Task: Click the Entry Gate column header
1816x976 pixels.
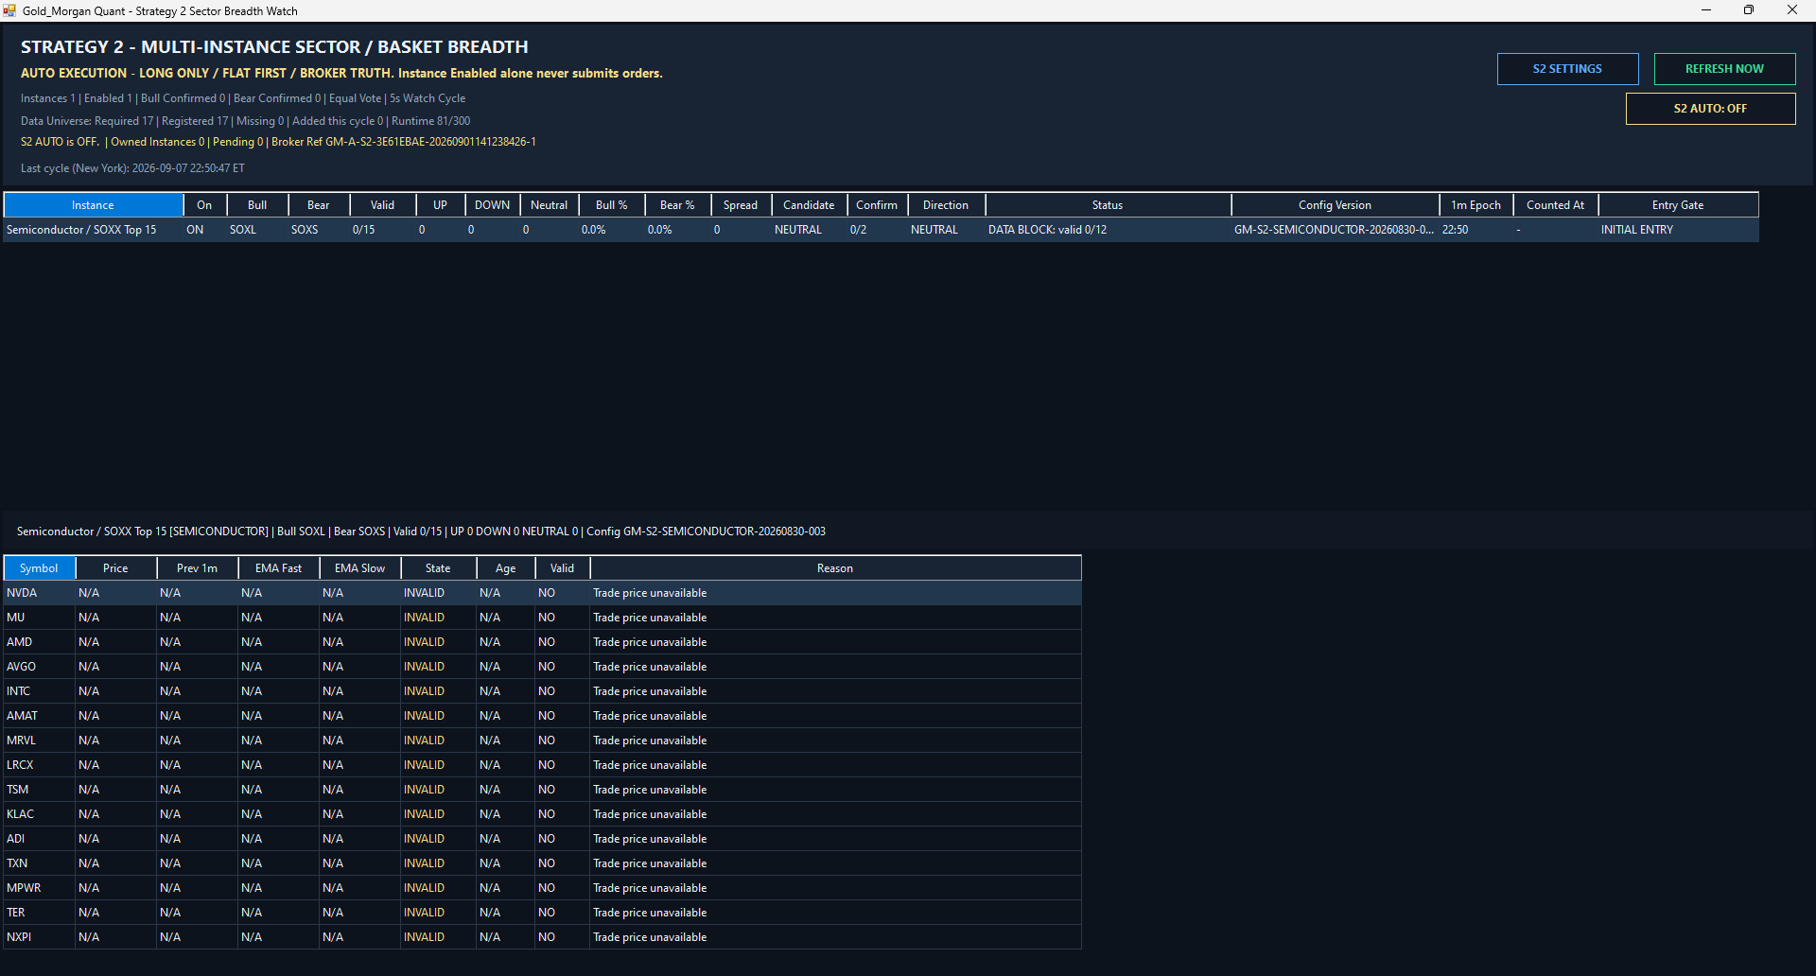Action: point(1678,205)
